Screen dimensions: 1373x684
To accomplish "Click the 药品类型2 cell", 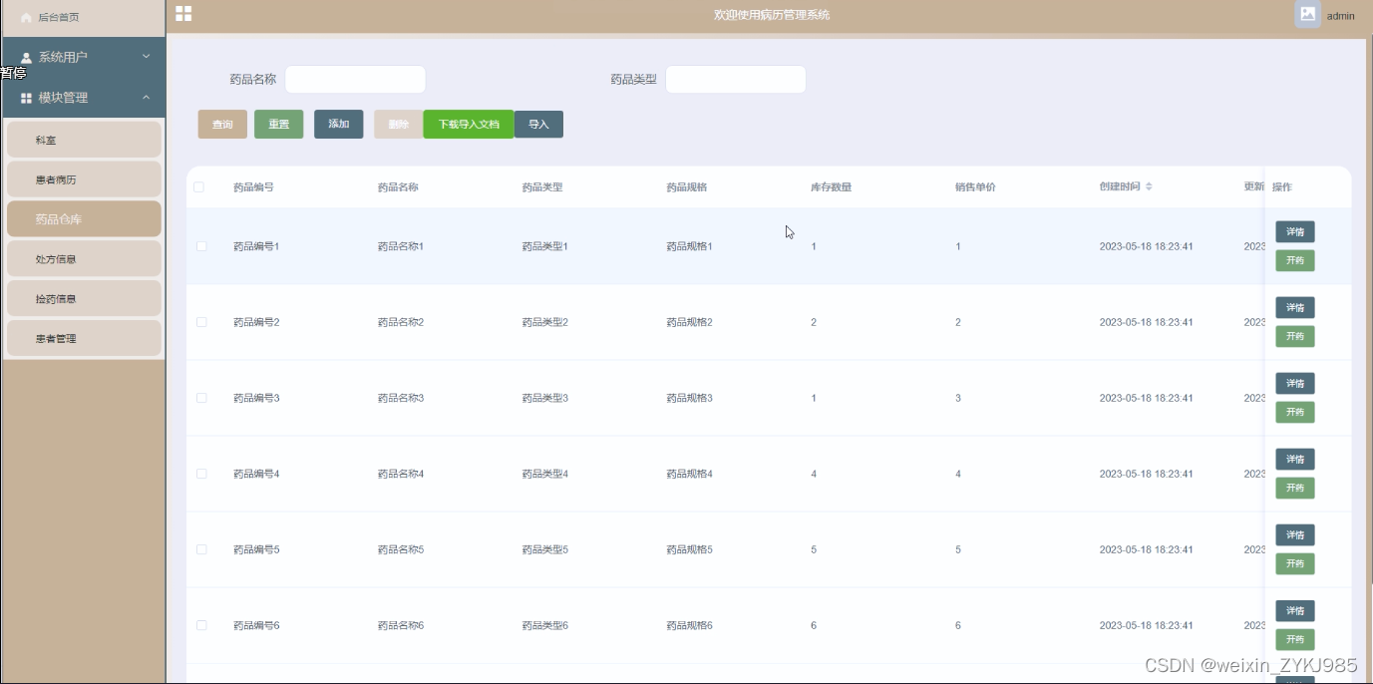I will click(x=545, y=322).
